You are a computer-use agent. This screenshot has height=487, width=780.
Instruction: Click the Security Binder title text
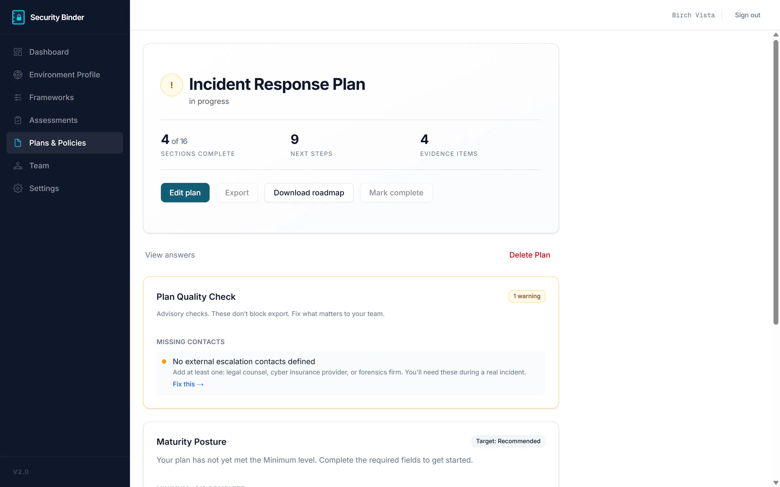click(x=57, y=17)
